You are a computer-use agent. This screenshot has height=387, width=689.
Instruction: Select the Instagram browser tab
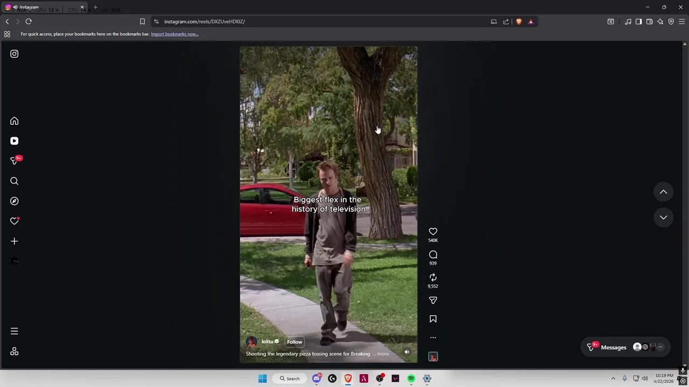44,7
